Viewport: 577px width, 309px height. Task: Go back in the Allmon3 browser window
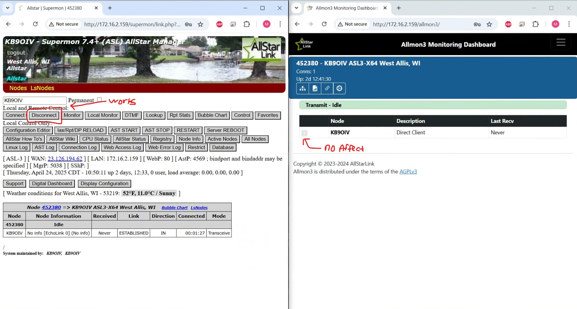pos(297,24)
